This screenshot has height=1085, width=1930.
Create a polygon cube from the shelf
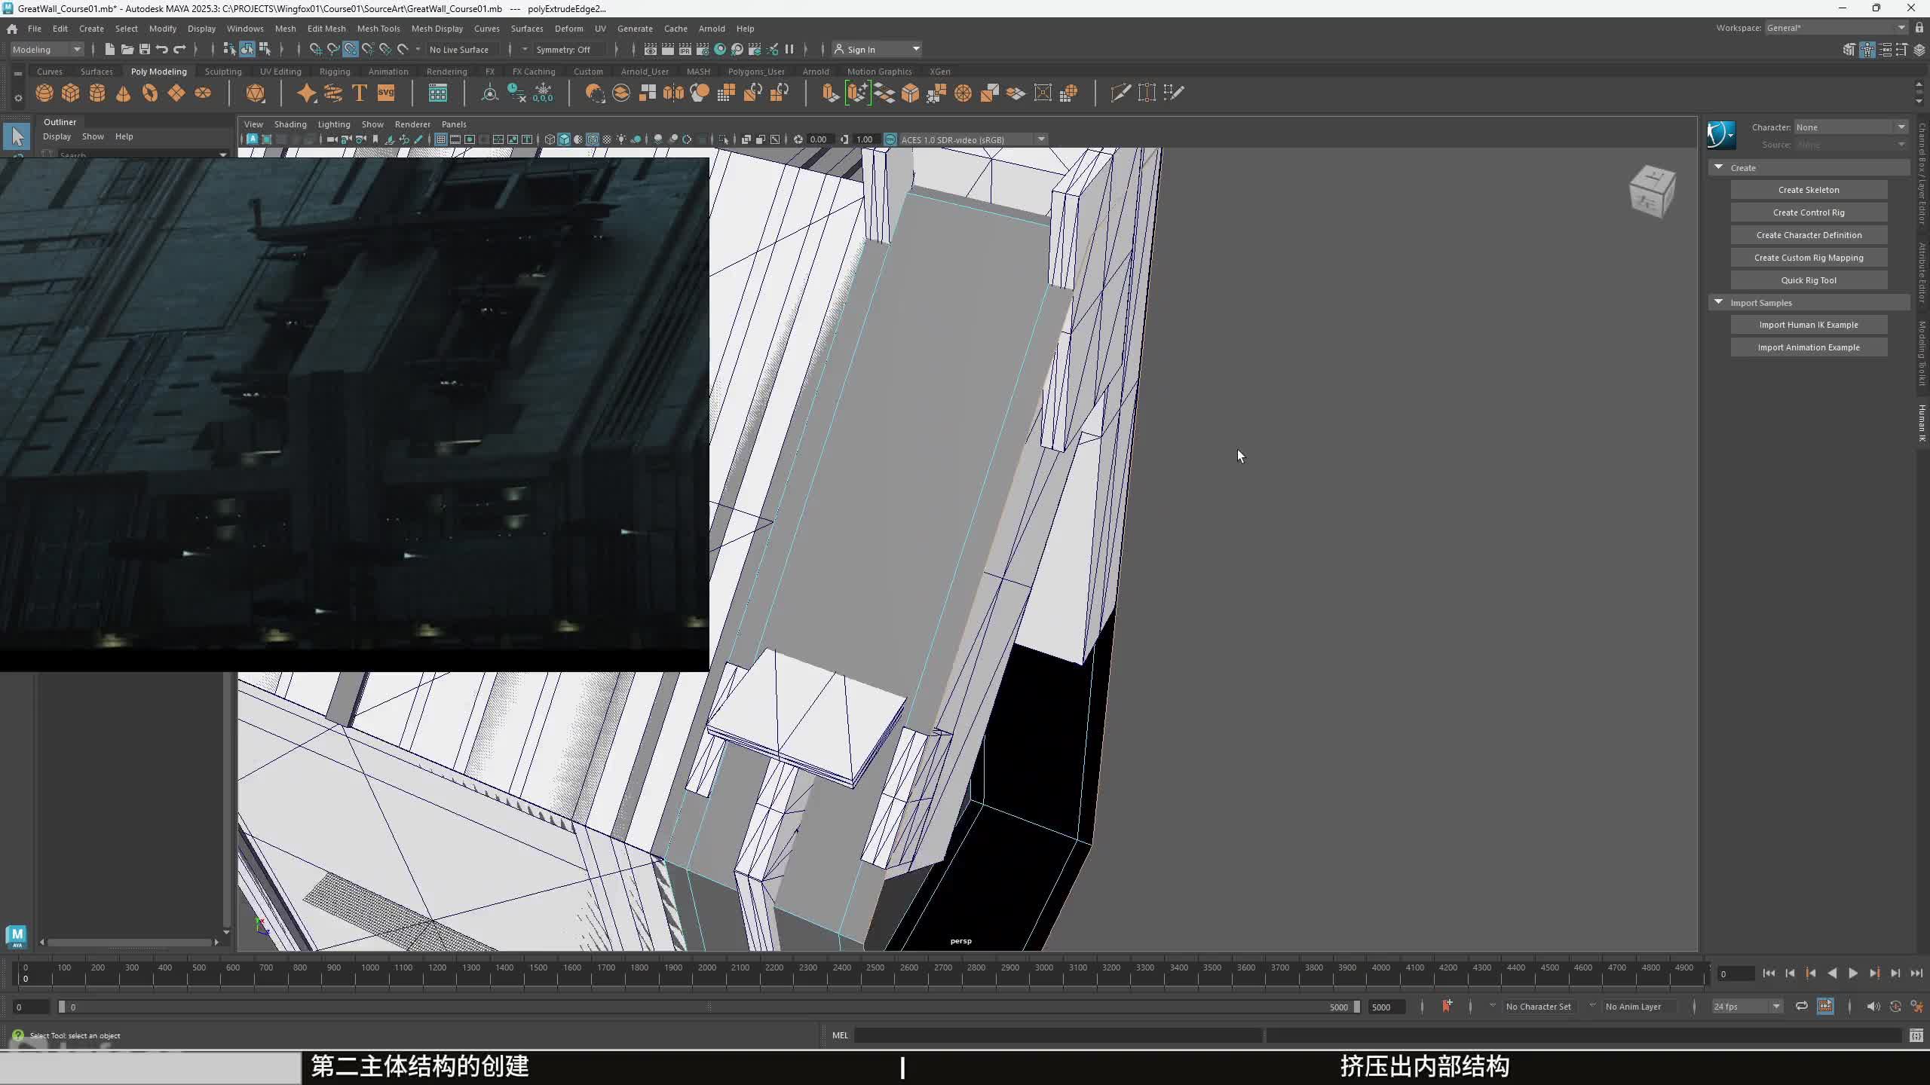coord(71,93)
